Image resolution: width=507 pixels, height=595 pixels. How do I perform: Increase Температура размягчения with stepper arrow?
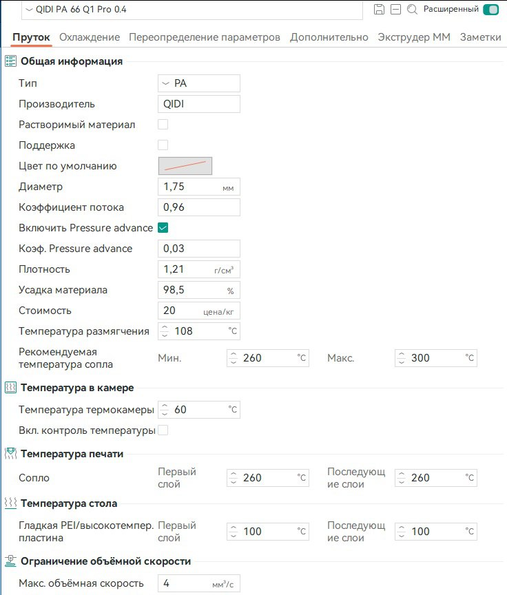(164, 328)
